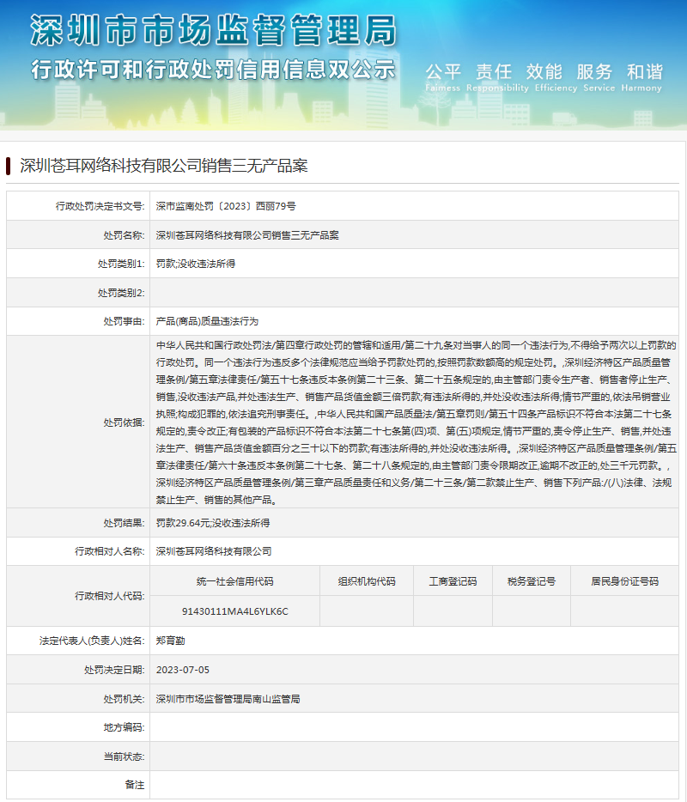This screenshot has height=802, width=687.
Task: Click the 组织机构代码 column header
Action: [367, 581]
